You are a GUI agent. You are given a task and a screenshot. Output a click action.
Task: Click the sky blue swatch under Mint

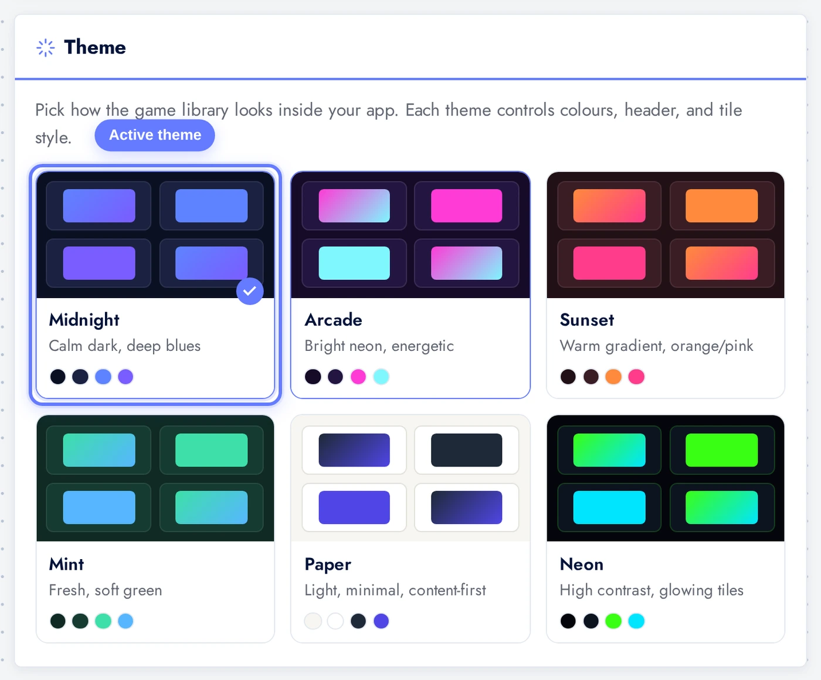coord(125,621)
